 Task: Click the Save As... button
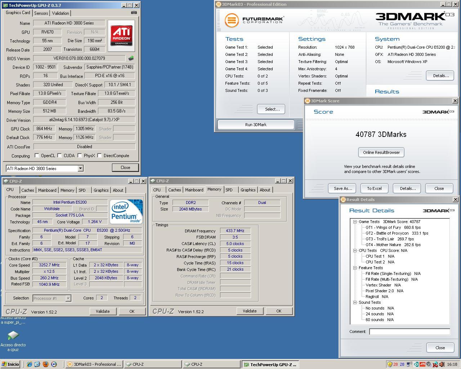point(343,188)
